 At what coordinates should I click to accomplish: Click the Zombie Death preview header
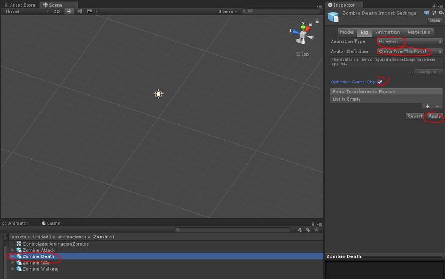coord(385,256)
